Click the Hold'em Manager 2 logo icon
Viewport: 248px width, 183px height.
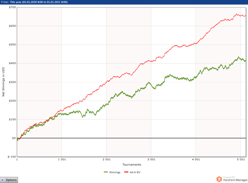219,179
